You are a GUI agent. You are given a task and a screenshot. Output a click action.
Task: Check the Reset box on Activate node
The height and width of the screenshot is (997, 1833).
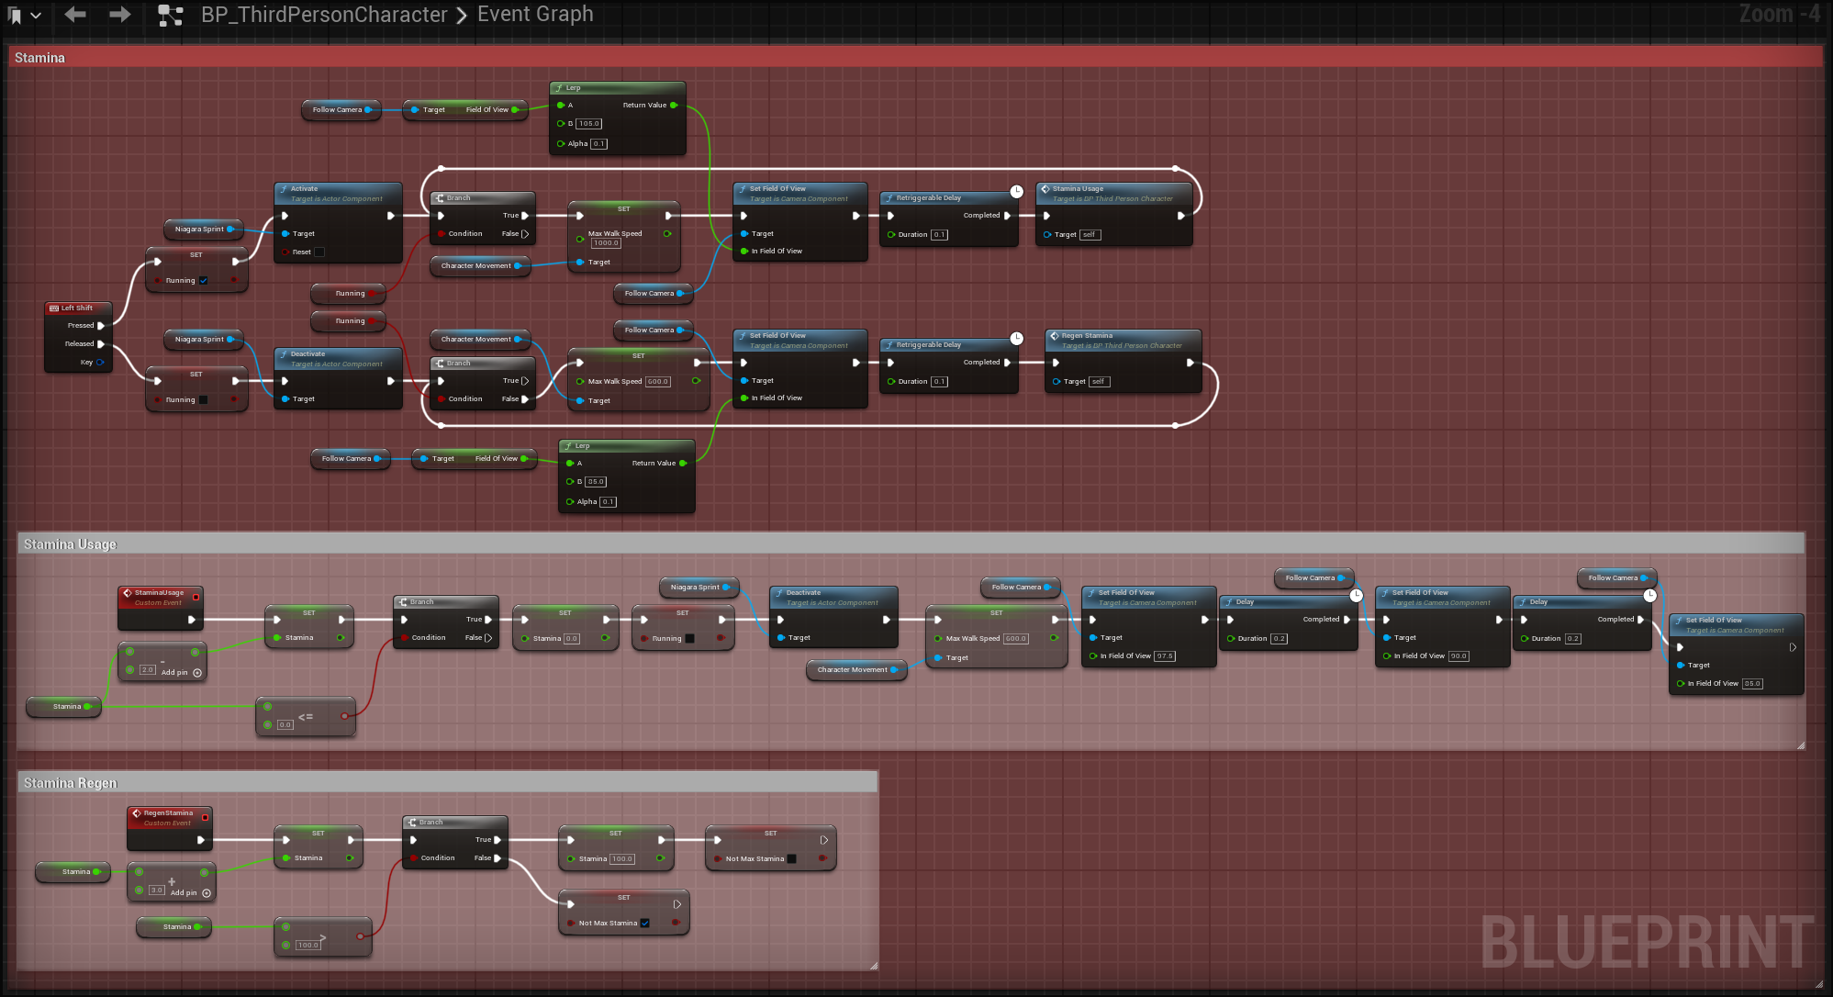319,252
